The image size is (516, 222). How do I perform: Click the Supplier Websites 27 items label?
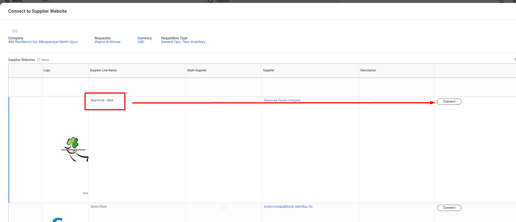pos(28,60)
